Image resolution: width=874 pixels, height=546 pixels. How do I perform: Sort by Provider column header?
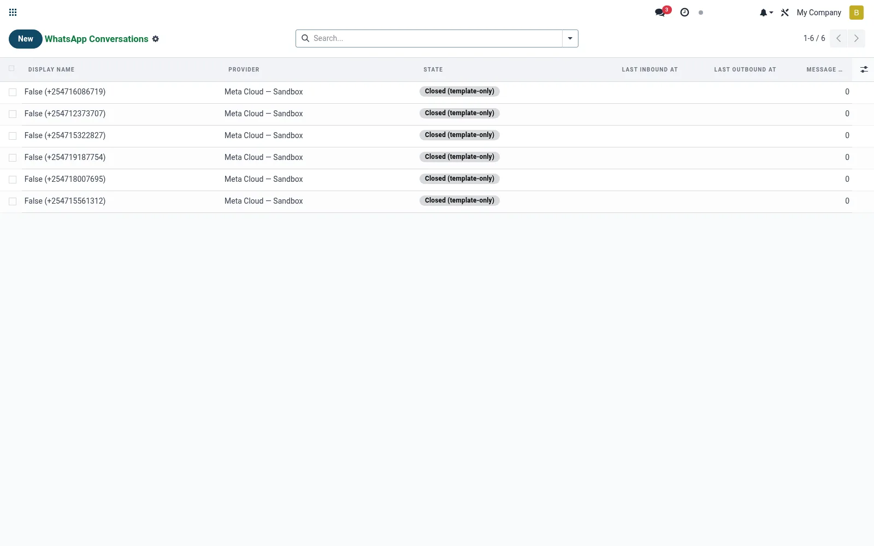pyautogui.click(x=244, y=69)
